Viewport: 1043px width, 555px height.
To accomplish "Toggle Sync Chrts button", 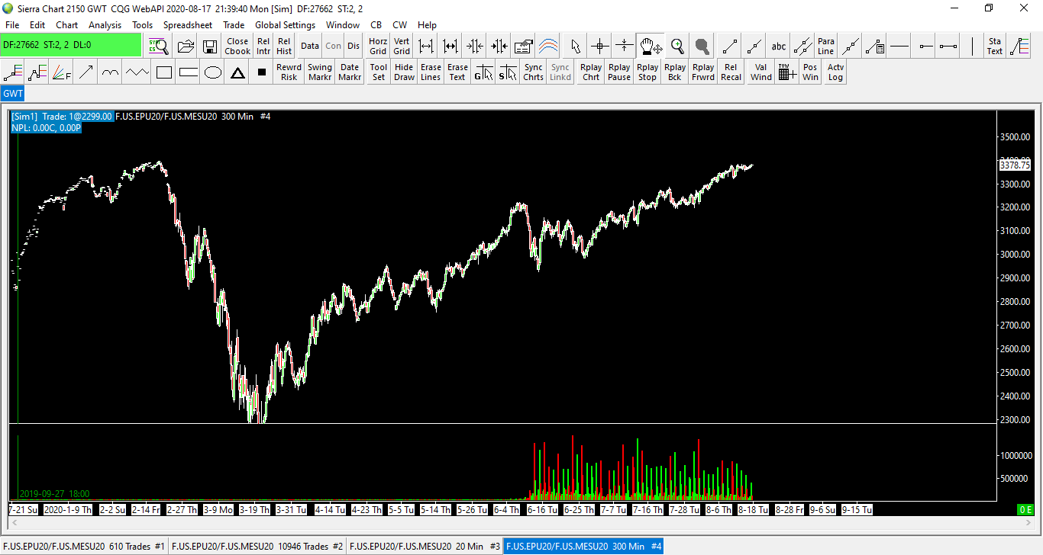I will pyautogui.click(x=533, y=72).
